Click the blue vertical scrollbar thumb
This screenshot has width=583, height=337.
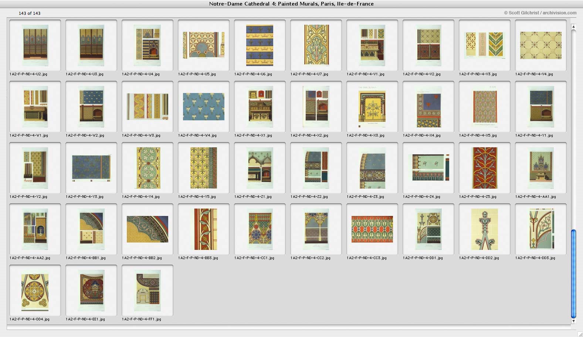tap(574, 274)
